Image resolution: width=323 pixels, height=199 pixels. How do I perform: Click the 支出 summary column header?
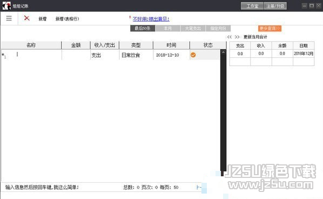click(240, 45)
